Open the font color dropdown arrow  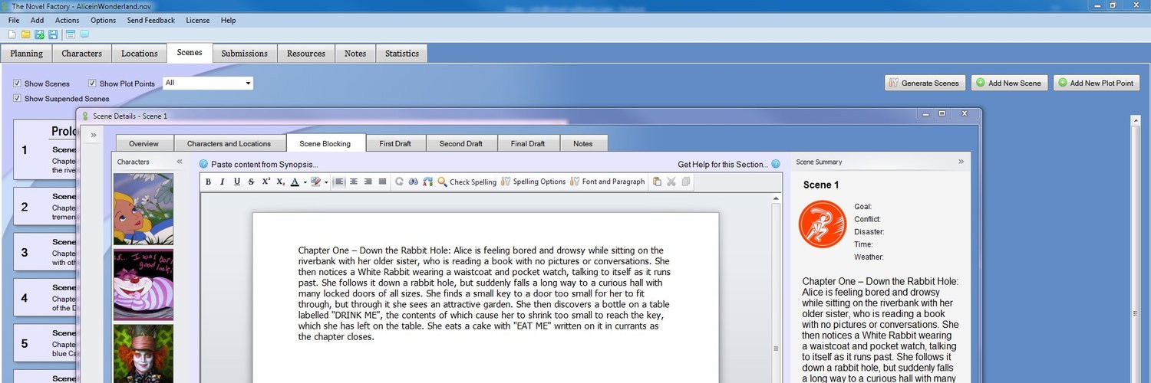[305, 182]
